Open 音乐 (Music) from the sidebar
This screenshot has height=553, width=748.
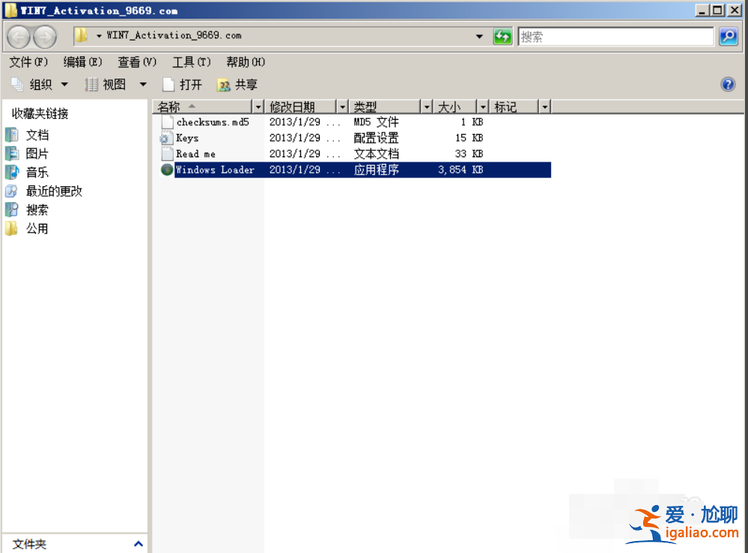click(x=37, y=172)
